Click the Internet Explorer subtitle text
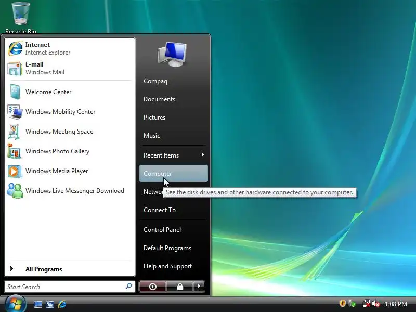 (x=48, y=53)
